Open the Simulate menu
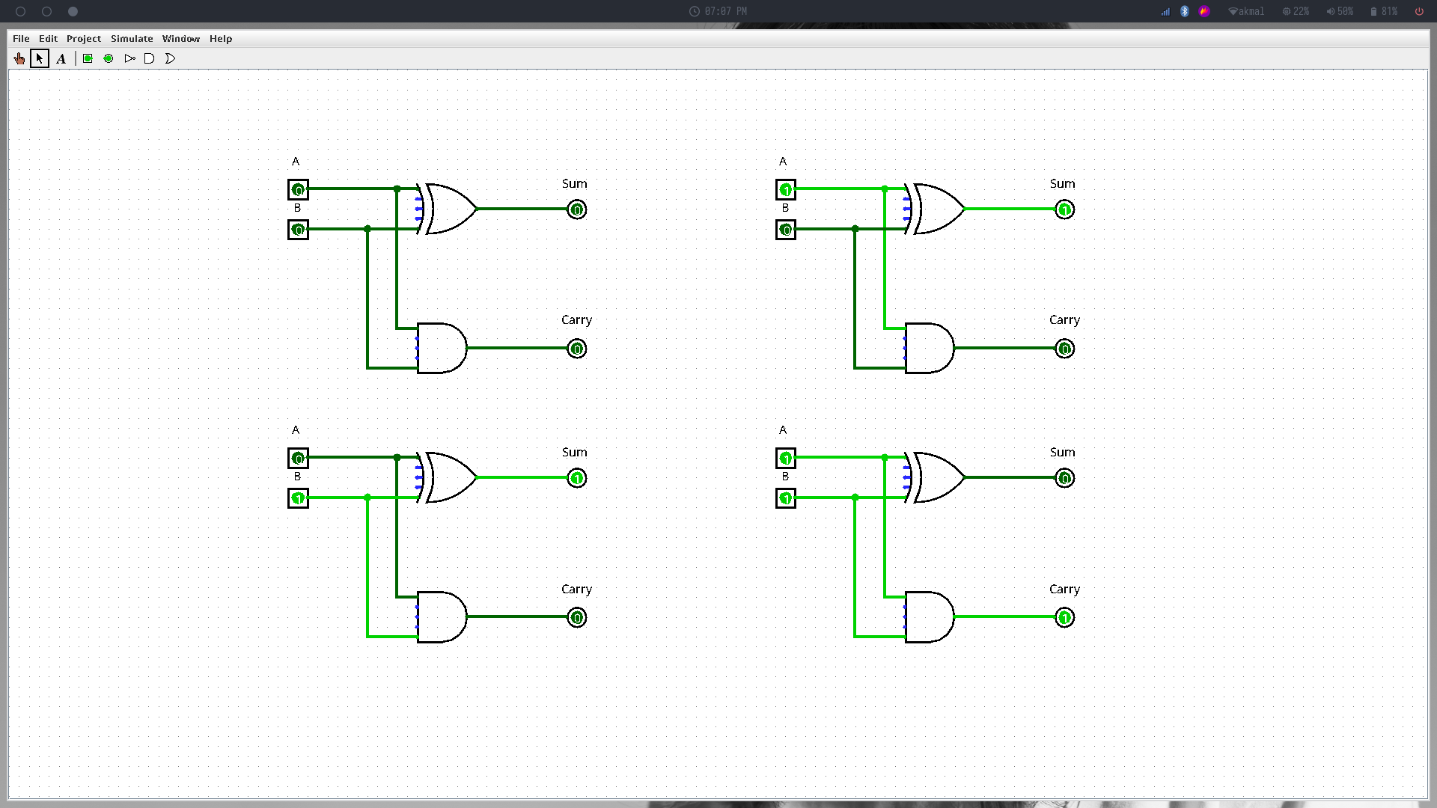Screen dimensions: 1437x808 pyautogui.click(x=132, y=39)
